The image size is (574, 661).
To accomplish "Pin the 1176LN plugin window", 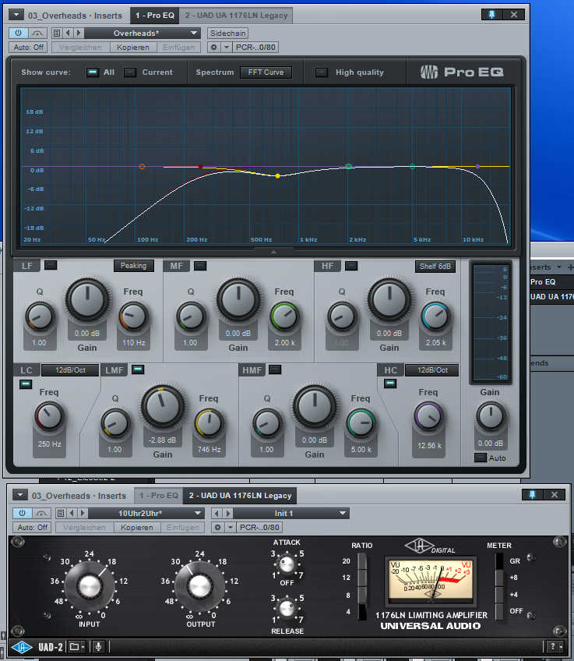I will coord(532,494).
